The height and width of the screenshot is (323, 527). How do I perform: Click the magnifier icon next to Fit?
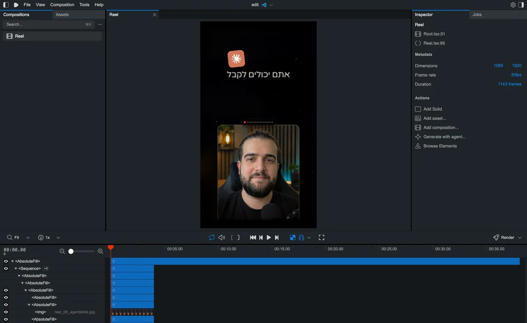10,237
